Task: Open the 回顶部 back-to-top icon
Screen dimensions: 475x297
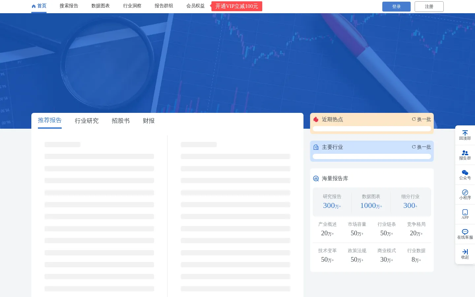Action: coord(465,133)
